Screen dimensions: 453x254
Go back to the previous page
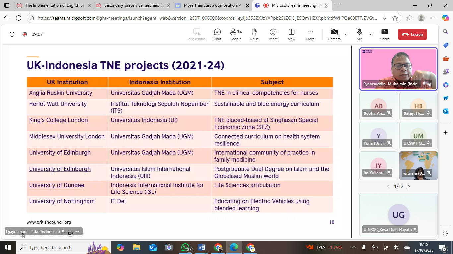[7, 18]
